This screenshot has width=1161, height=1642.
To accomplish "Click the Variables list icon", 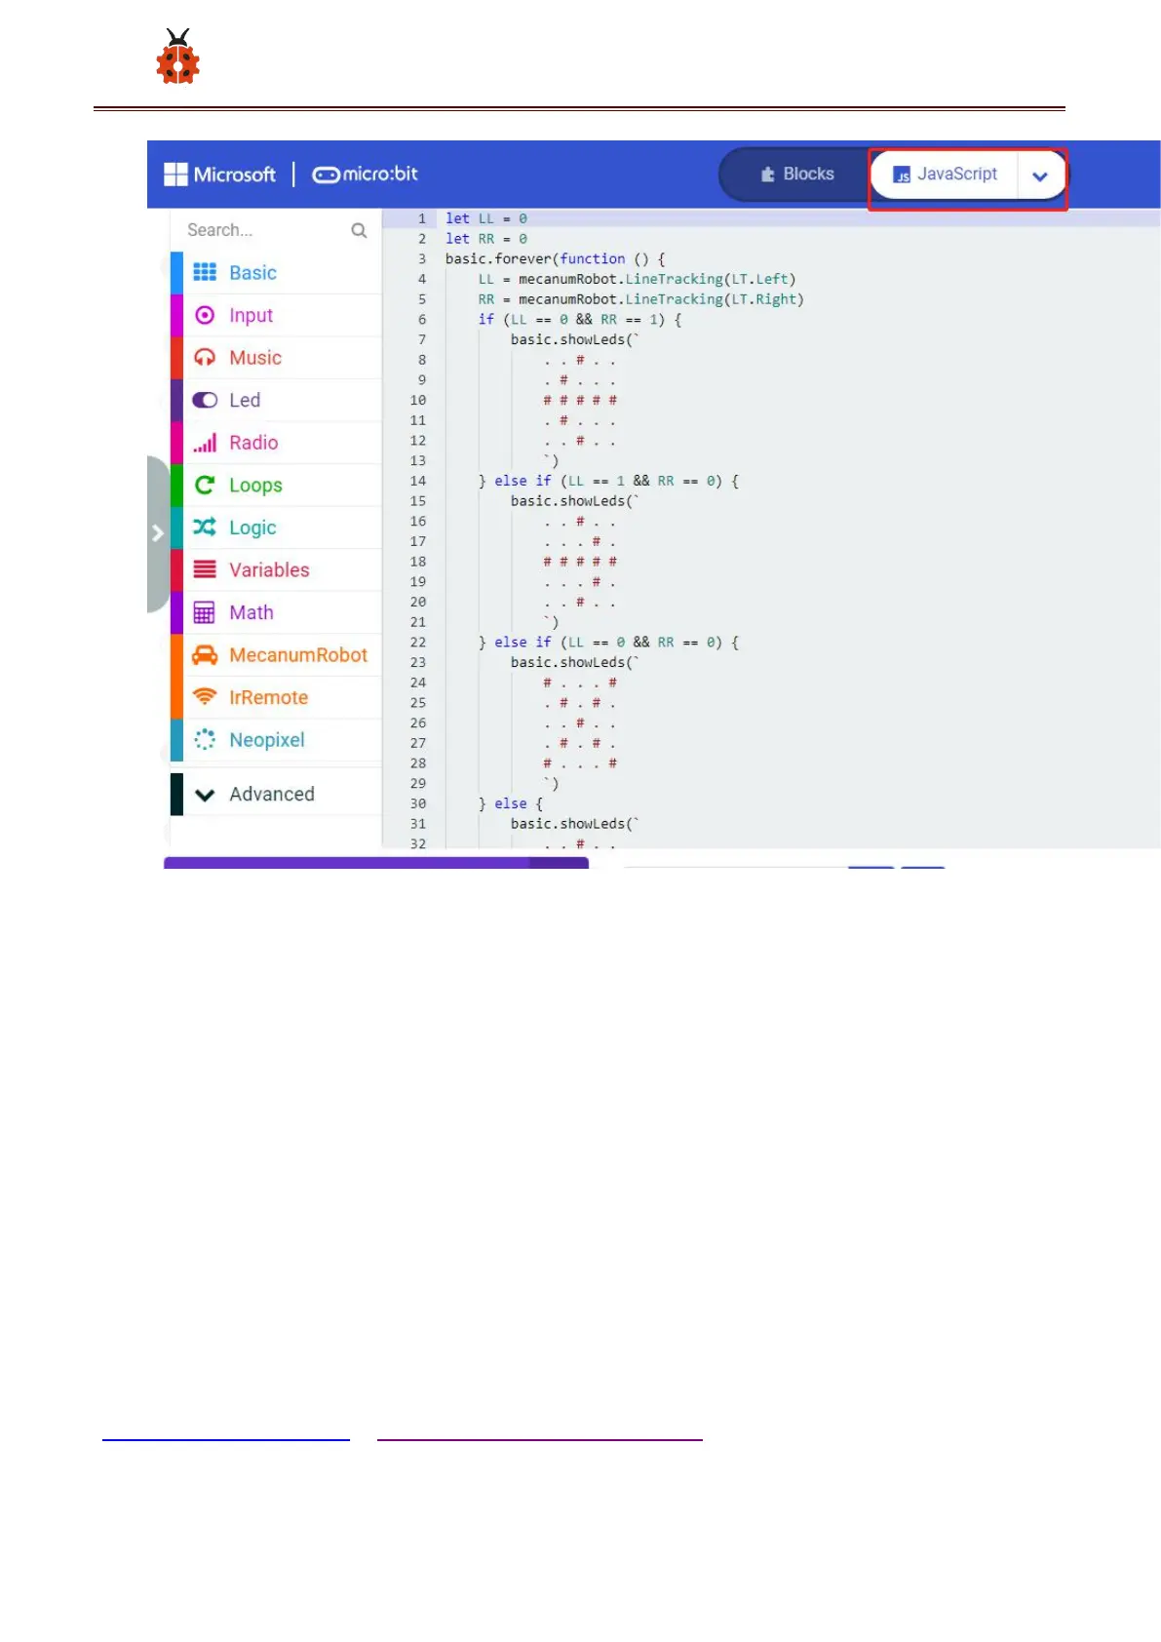I will pos(205,569).
